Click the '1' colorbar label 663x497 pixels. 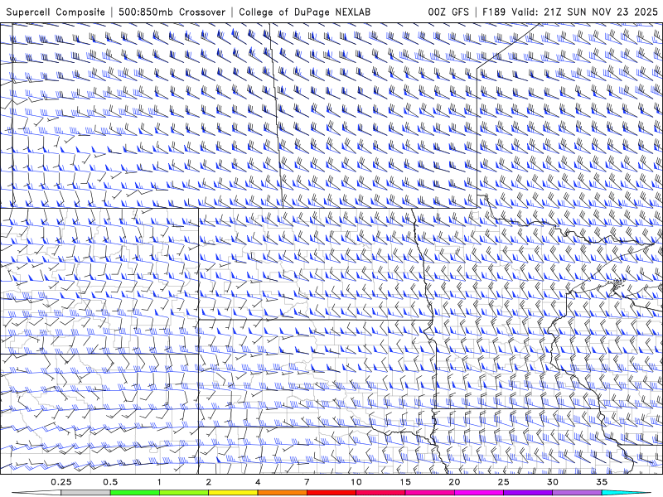(159, 482)
